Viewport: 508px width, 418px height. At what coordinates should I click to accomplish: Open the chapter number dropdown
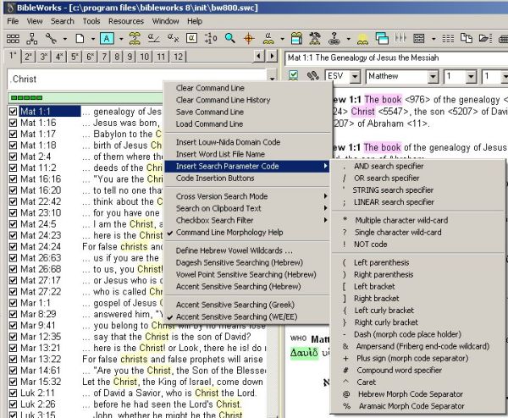tap(471, 77)
